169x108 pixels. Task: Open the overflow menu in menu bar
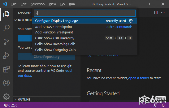coord(82,4)
